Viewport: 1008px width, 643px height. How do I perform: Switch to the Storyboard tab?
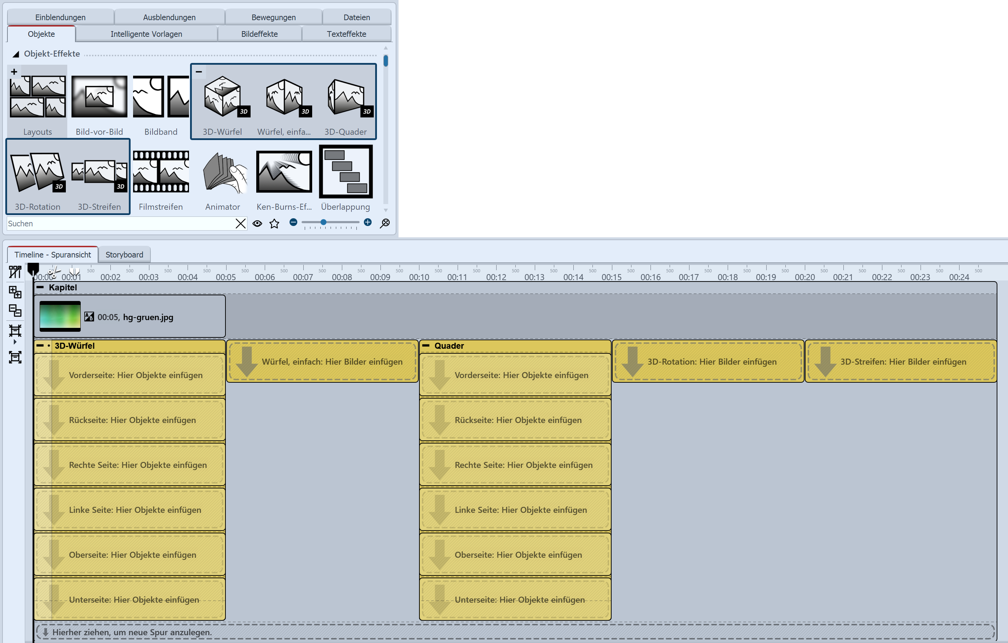pos(124,254)
